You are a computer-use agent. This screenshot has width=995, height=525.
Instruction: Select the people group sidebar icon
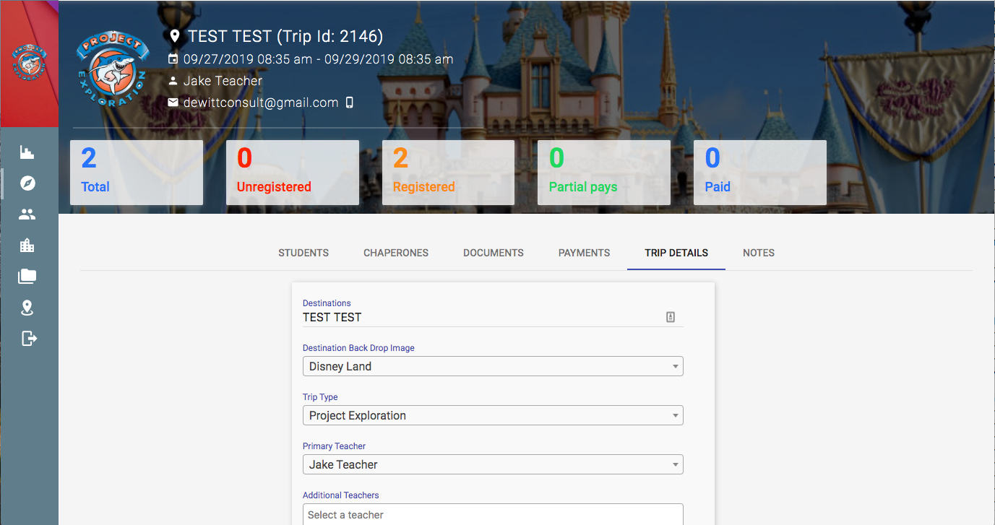(x=27, y=214)
